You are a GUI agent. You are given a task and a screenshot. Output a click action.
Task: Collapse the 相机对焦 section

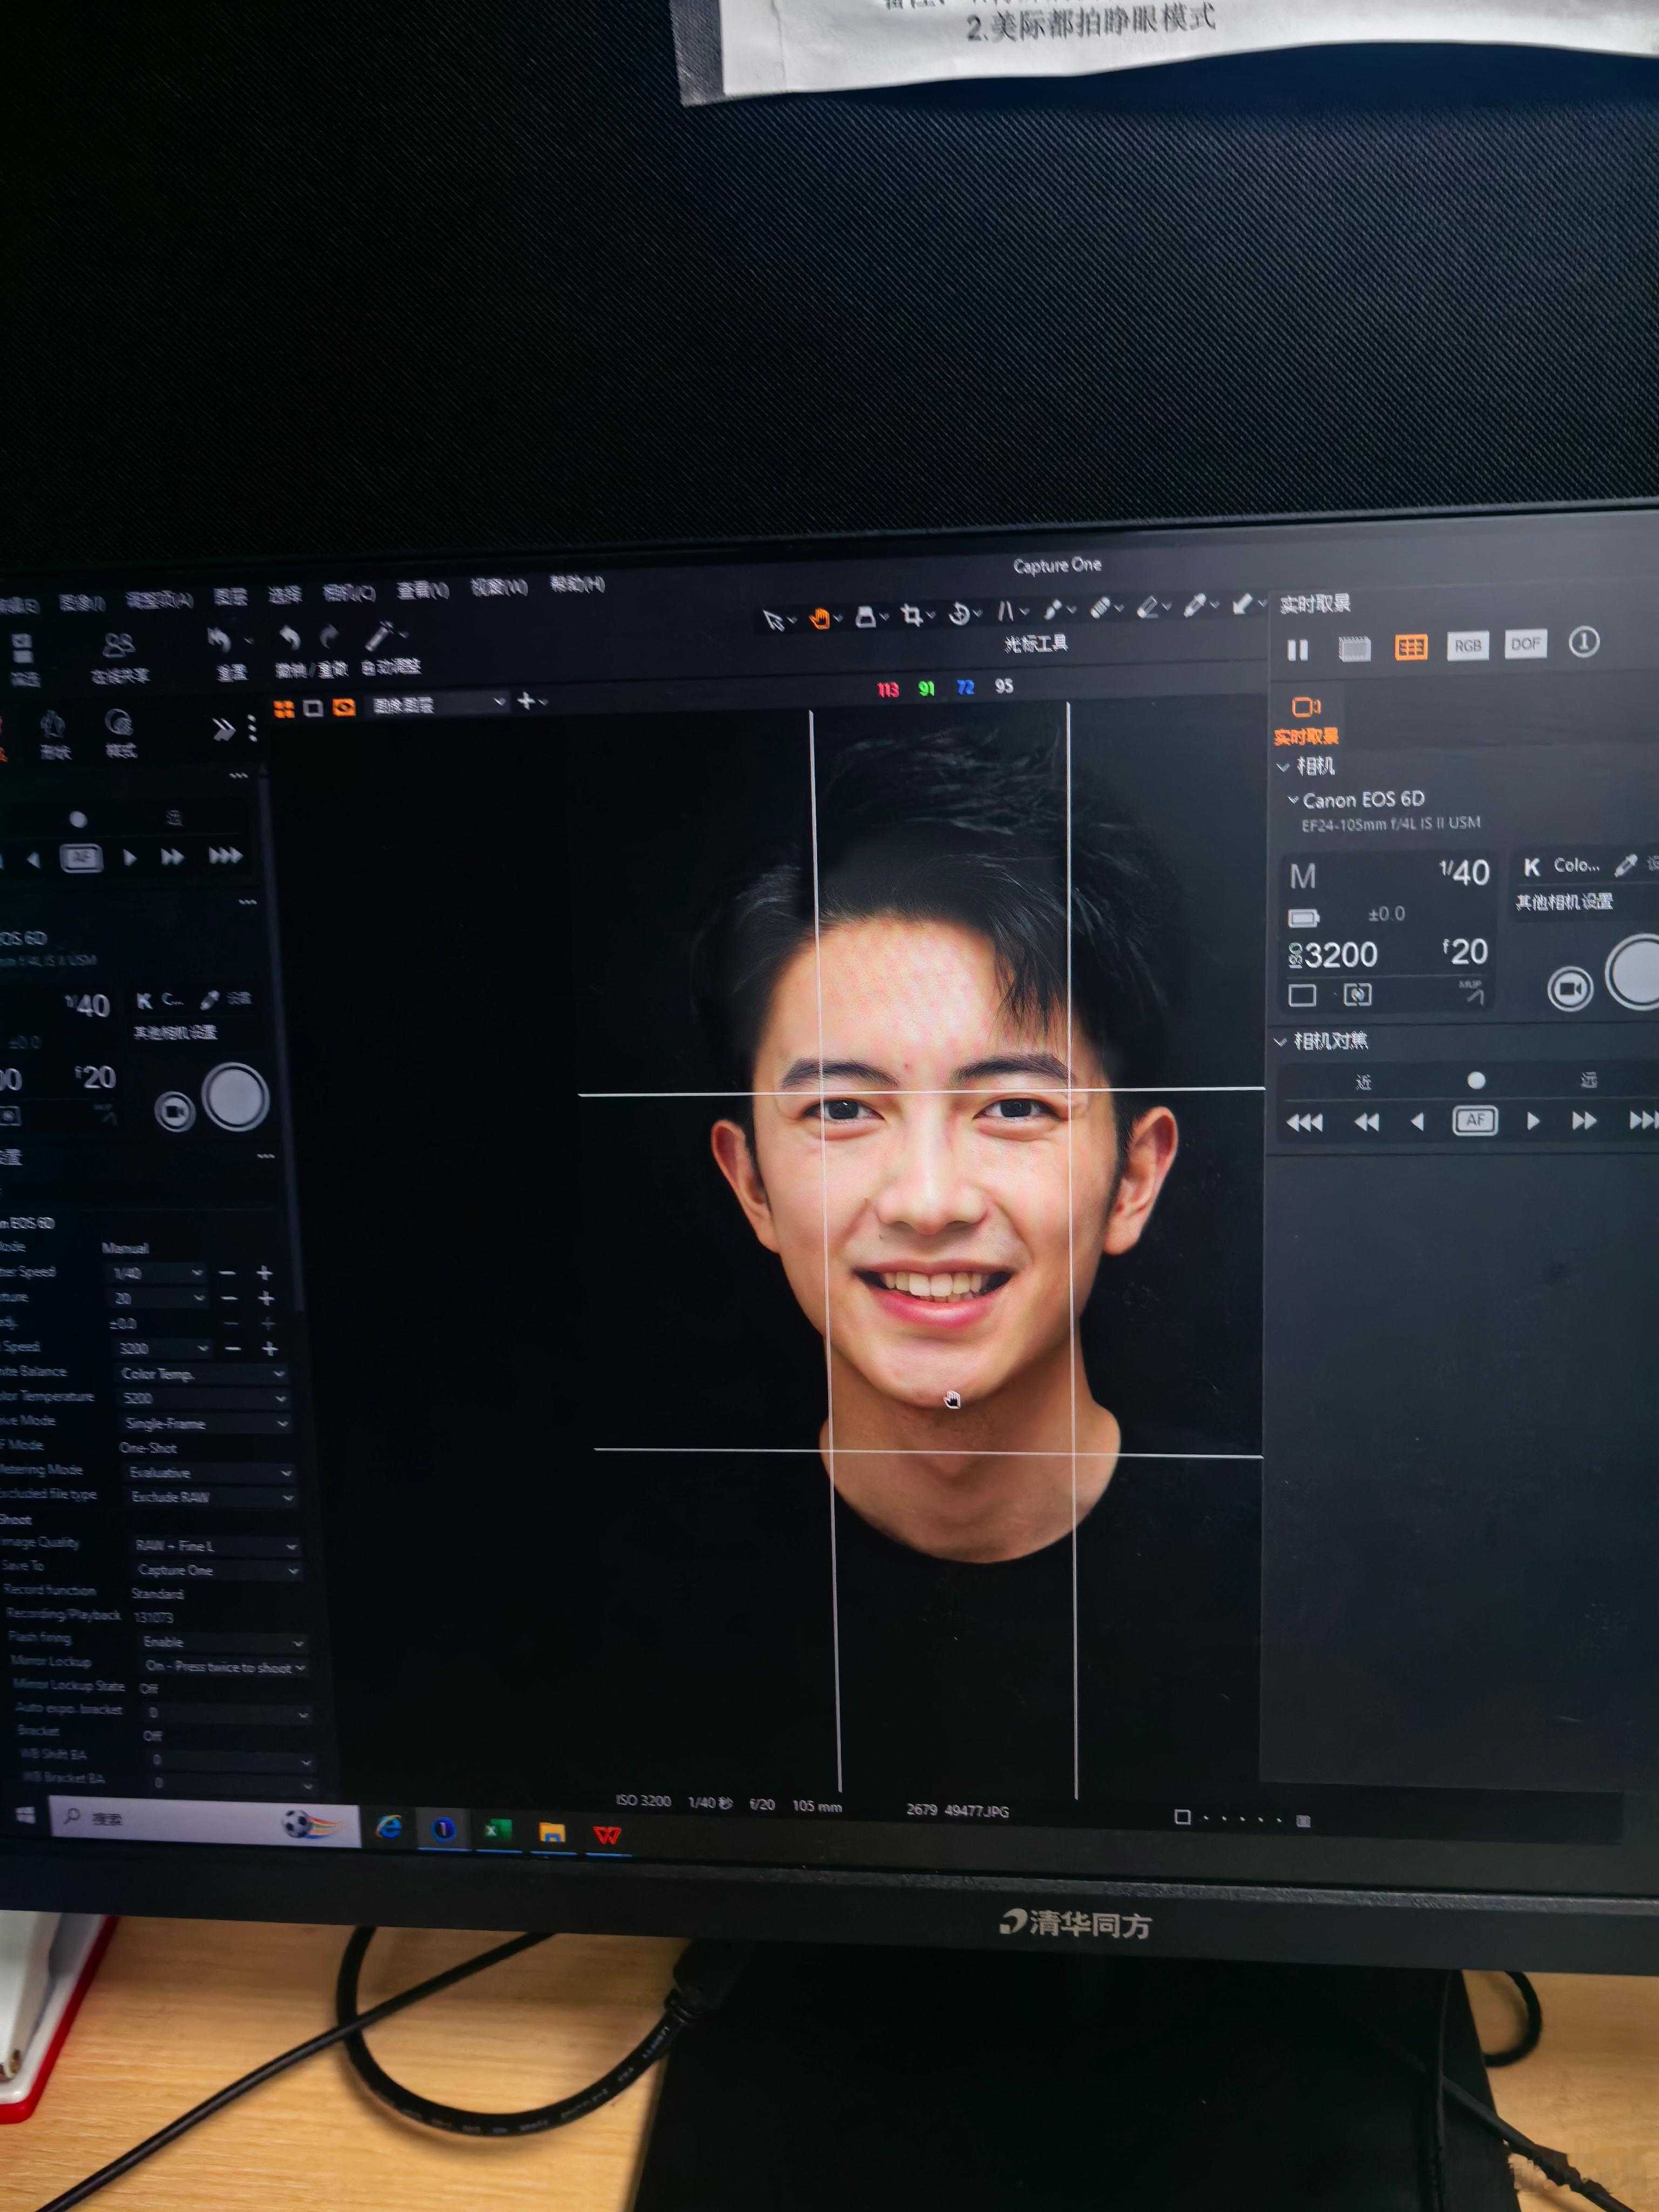click(1281, 1042)
